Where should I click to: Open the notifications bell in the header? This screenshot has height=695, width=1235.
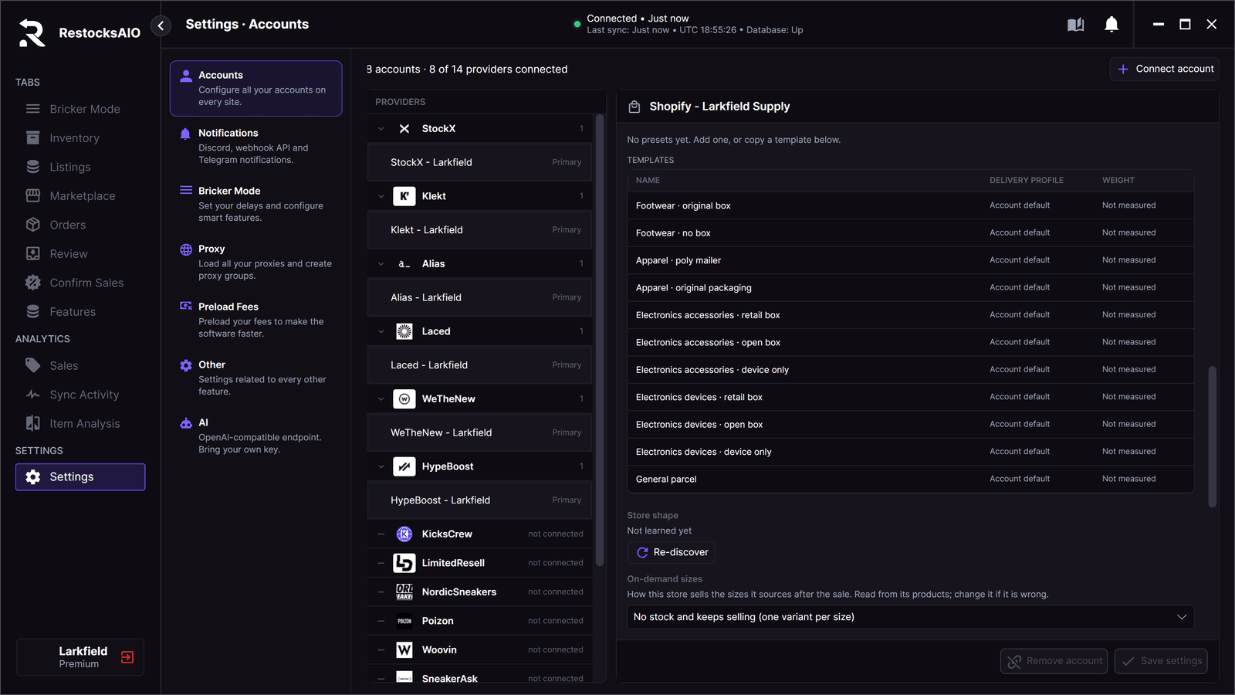point(1111,25)
